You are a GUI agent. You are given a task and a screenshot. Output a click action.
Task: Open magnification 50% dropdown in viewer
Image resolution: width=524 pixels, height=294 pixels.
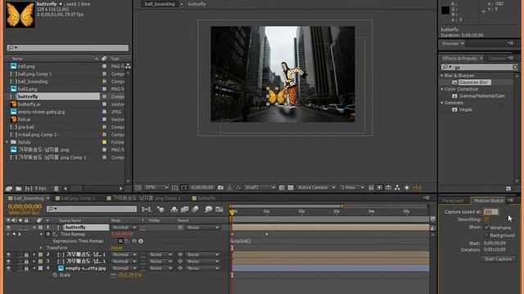[x=156, y=188]
